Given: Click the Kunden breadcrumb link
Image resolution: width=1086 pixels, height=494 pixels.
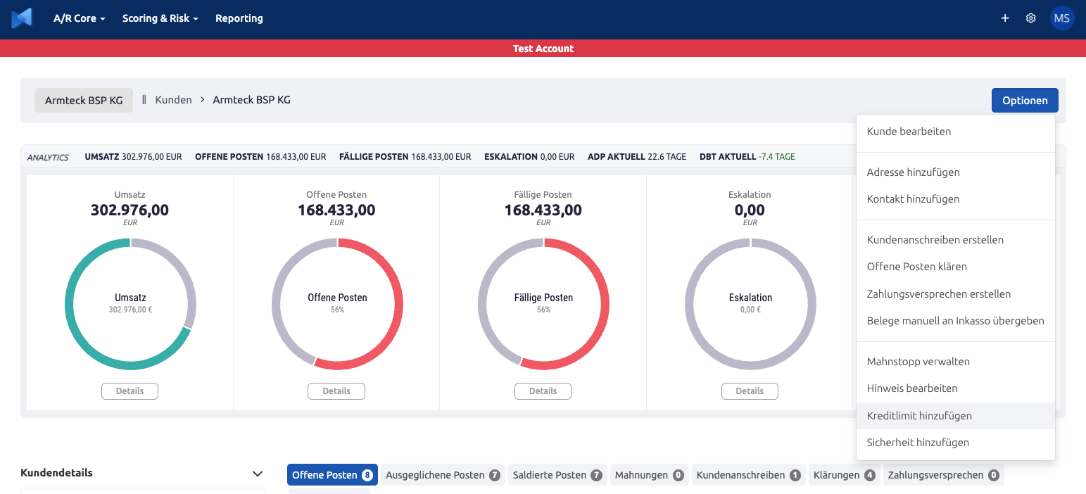Looking at the screenshot, I should 174,100.
